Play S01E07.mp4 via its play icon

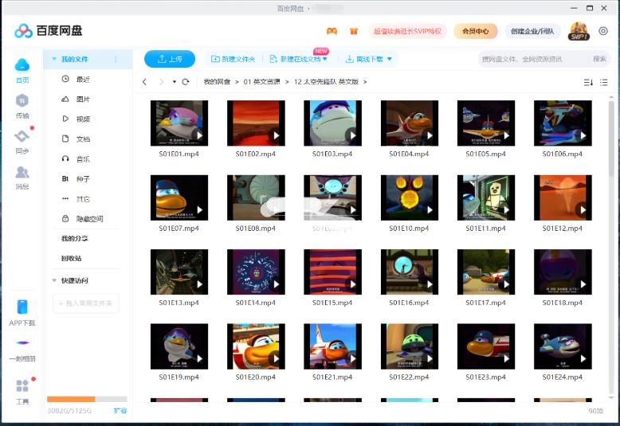[199, 210]
